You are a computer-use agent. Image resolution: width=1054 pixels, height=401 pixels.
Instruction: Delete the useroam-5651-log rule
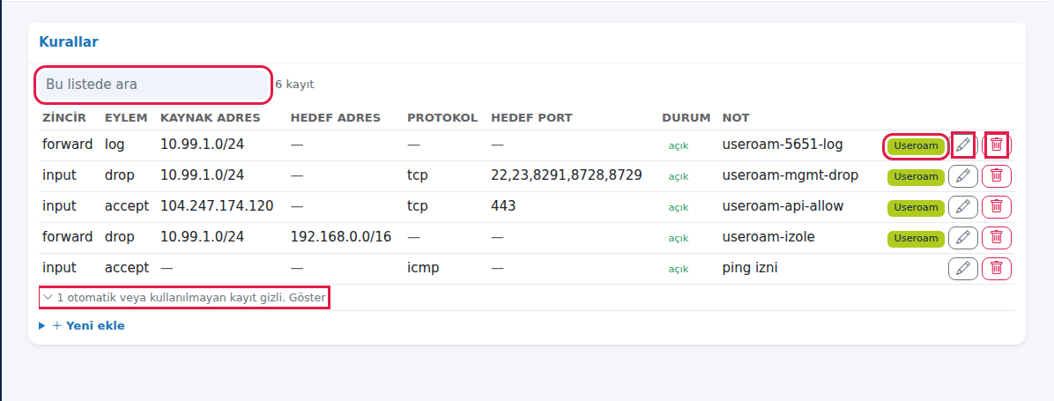pos(997,145)
